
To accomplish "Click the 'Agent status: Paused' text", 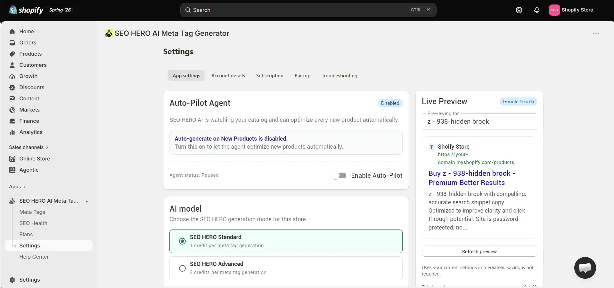I will tap(194, 175).
